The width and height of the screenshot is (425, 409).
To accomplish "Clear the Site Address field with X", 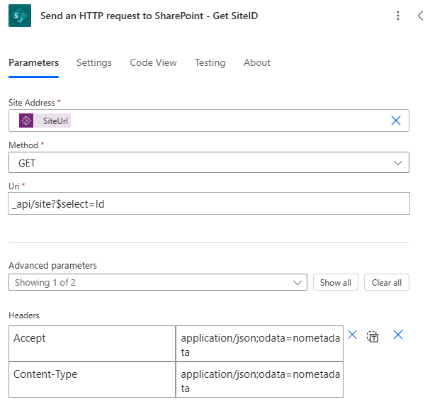I will click(x=396, y=121).
